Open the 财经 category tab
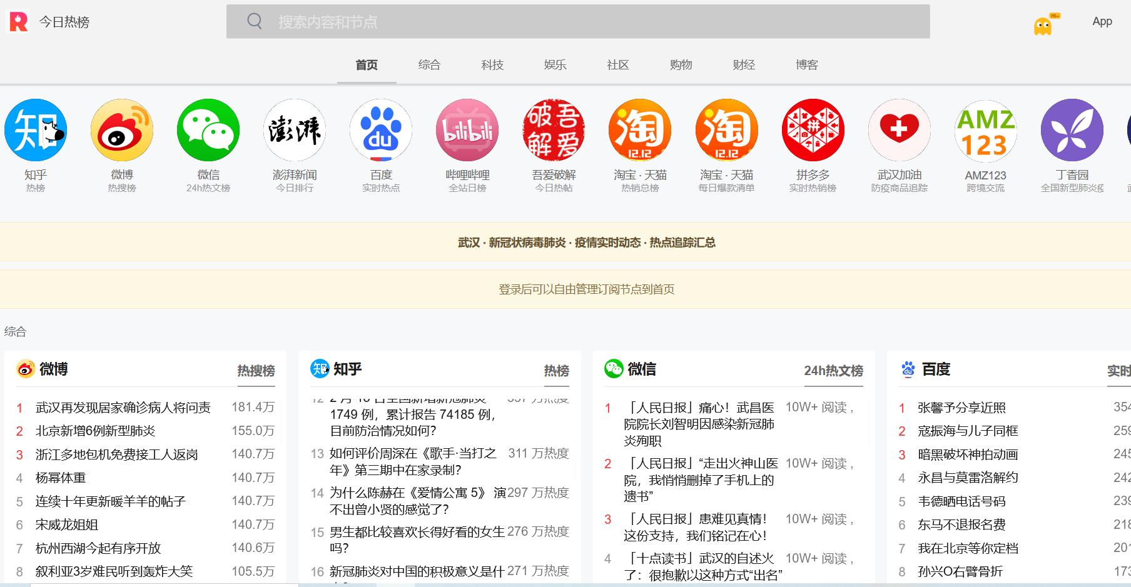 pyautogui.click(x=743, y=64)
